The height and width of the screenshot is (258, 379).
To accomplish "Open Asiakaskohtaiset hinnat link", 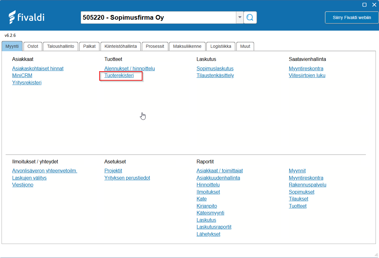I will (x=38, y=68).
